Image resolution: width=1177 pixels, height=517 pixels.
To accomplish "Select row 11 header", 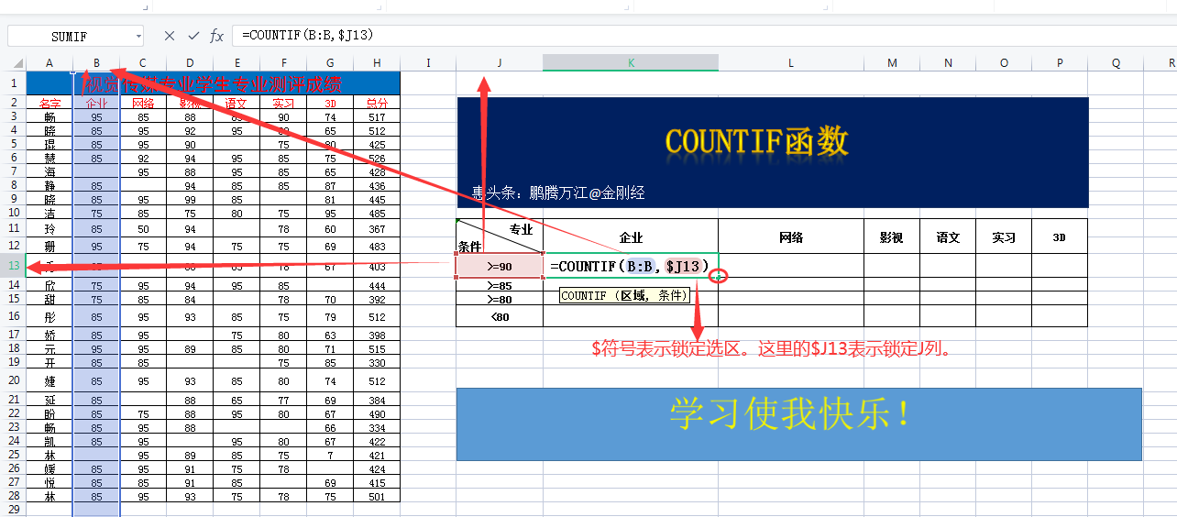I will click(x=13, y=228).
